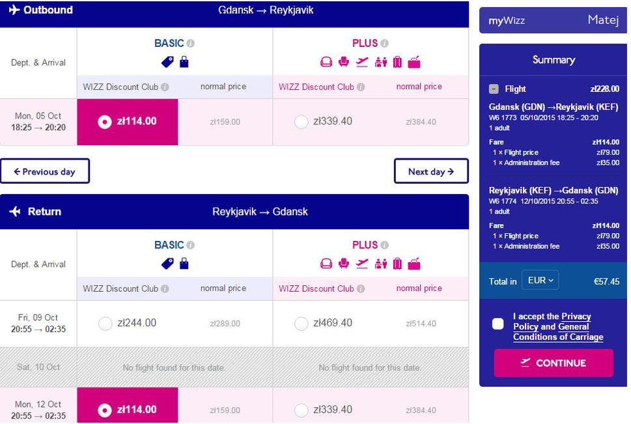Click the return BASIC price tag icon

click(167, 264)
